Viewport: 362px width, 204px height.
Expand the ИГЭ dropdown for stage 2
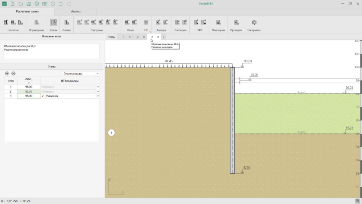(x=98, y=92)
